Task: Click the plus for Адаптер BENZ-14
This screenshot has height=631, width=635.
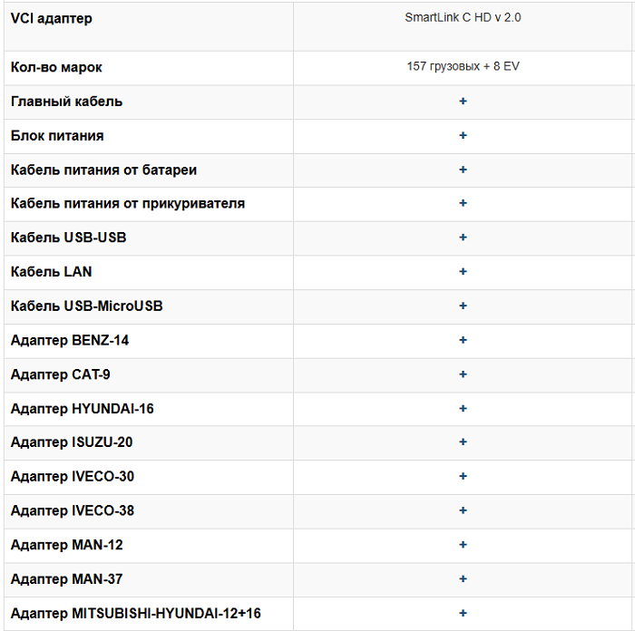Action: [x=463, y=340]
